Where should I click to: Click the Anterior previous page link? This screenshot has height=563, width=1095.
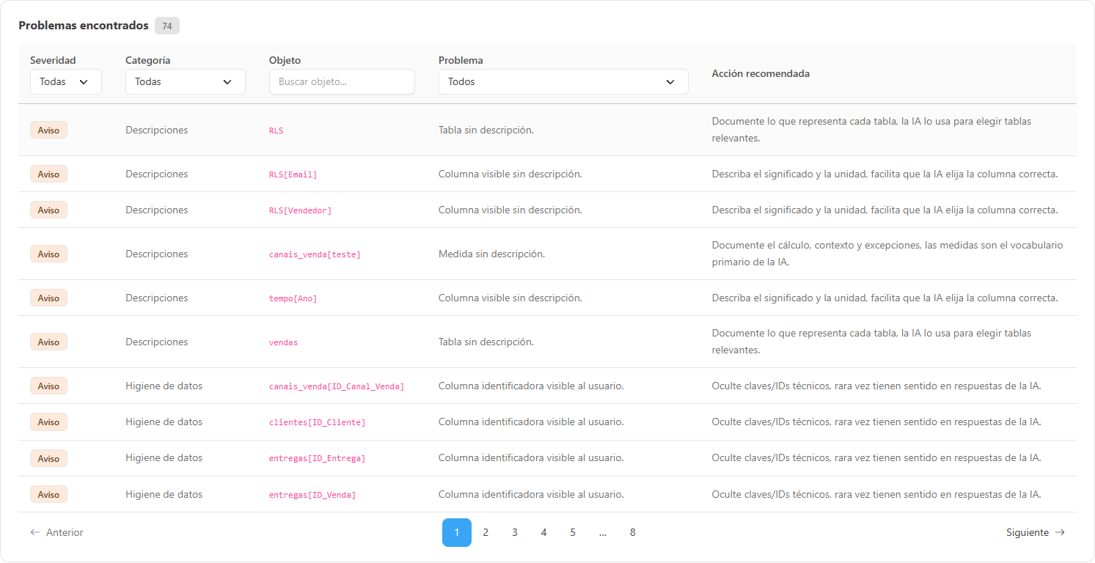(56, 533)
